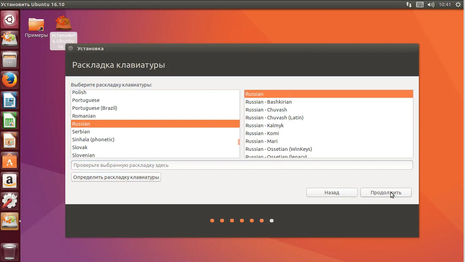Click Продолжить to continue installation
The height and width of the screenshot is (262, 465).
(x=386, y=193)
